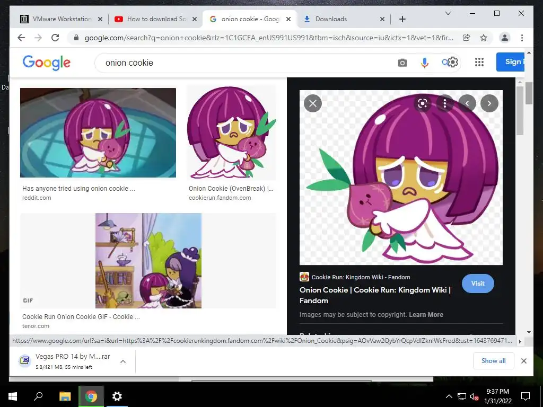Image resolution: width=543 pixels, height=407 pixels.
Task: Open the notification center icon
Action: [x=526, y=396]
